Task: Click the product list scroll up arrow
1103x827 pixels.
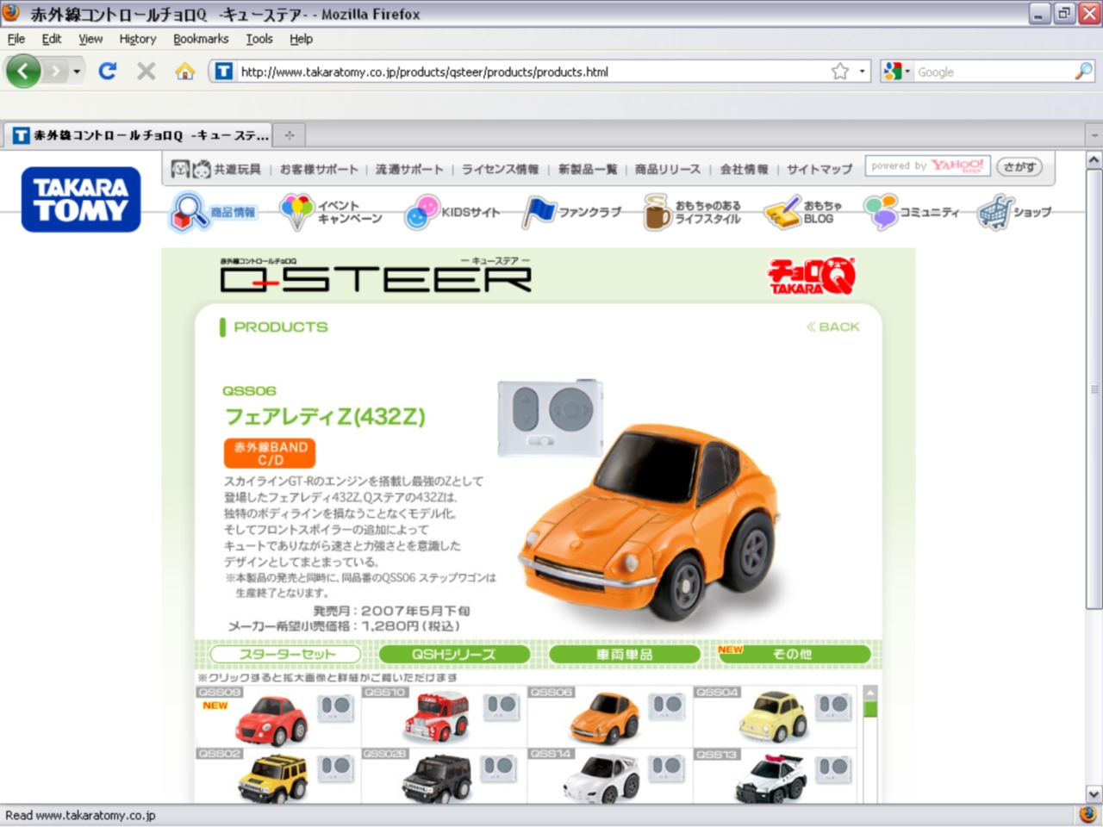Action: (870, 693)
